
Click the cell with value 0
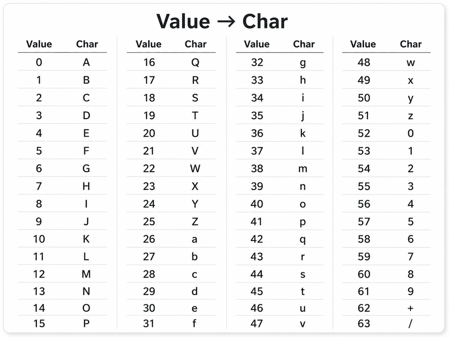point(39,62)
